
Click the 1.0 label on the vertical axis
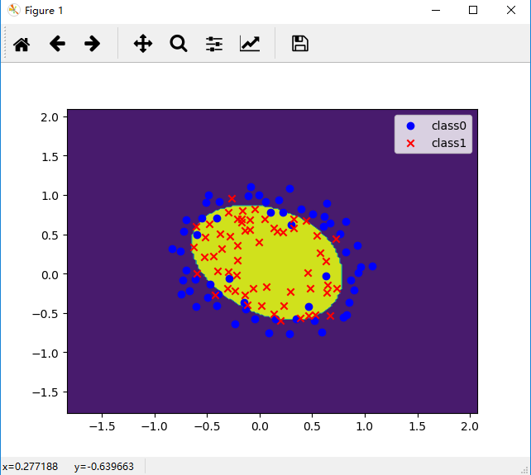point(50,196)
